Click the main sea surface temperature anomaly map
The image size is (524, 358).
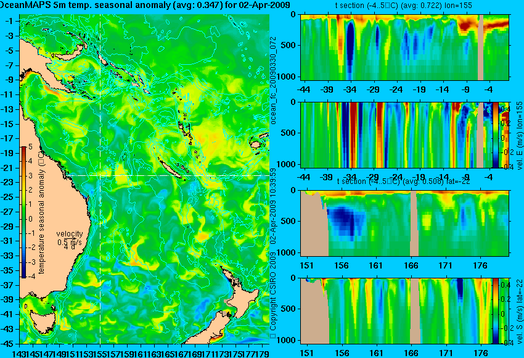[x=144, y=180]
